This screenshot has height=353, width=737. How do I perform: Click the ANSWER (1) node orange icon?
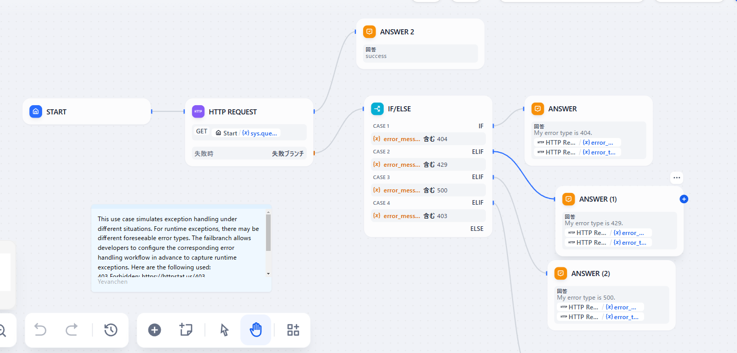(568, 199)
